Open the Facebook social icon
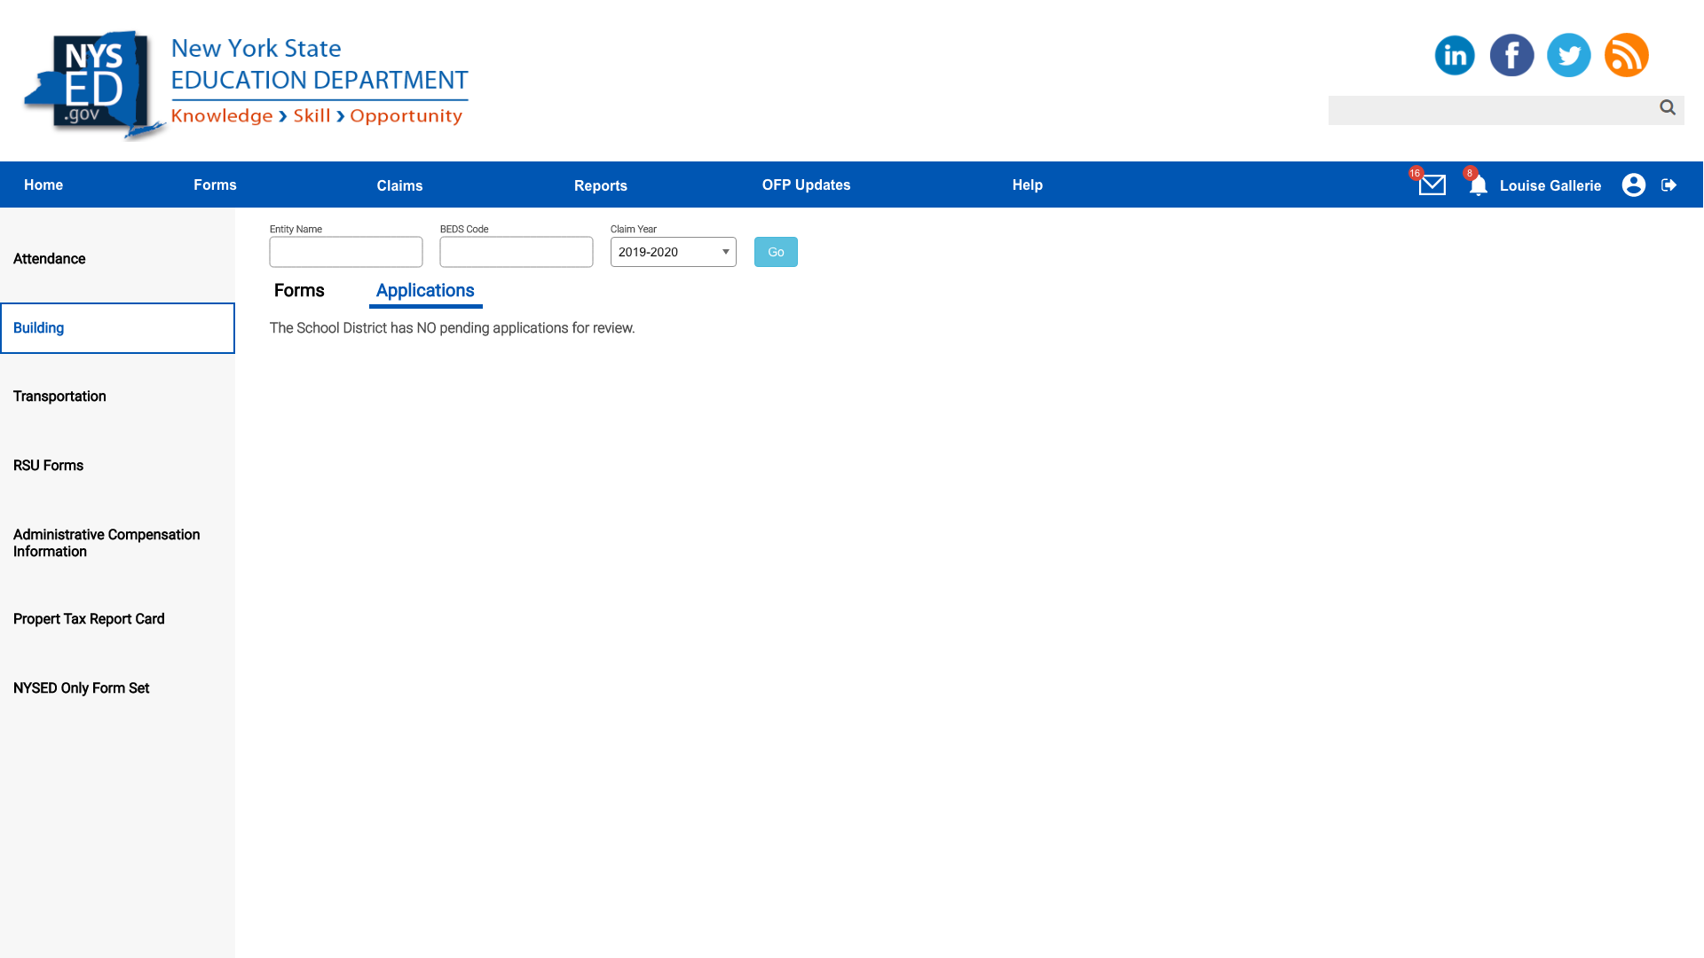This screenshot has width=1704, height=958. (x=1511, y=55)
